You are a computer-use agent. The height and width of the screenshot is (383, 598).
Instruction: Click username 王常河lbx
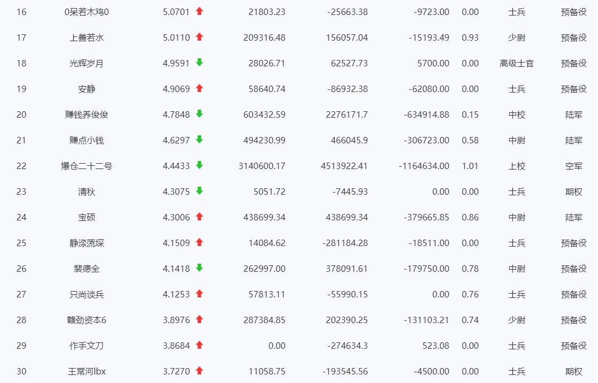coord(87,371)
